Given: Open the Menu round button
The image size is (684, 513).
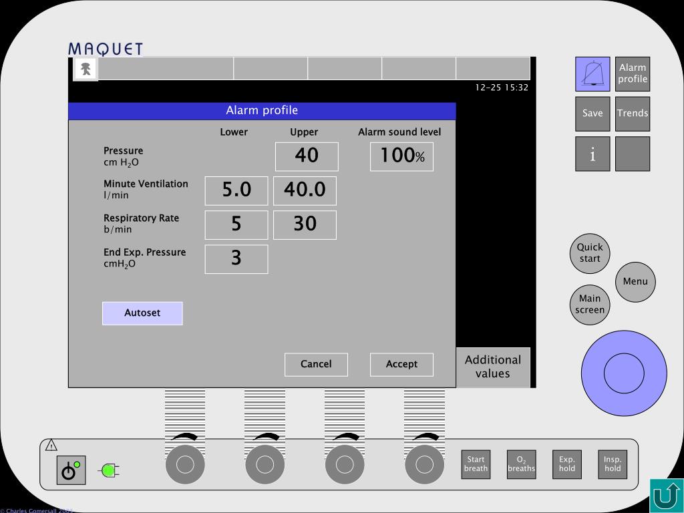Looking at the screenshot, I should (635, 282).
